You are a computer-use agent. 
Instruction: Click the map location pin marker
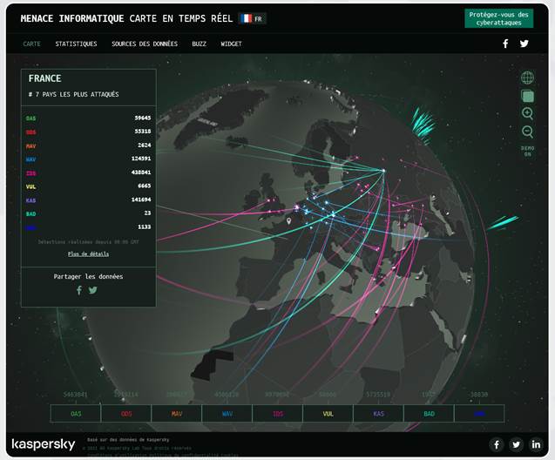pyautogui.click(x=289, y=221)
